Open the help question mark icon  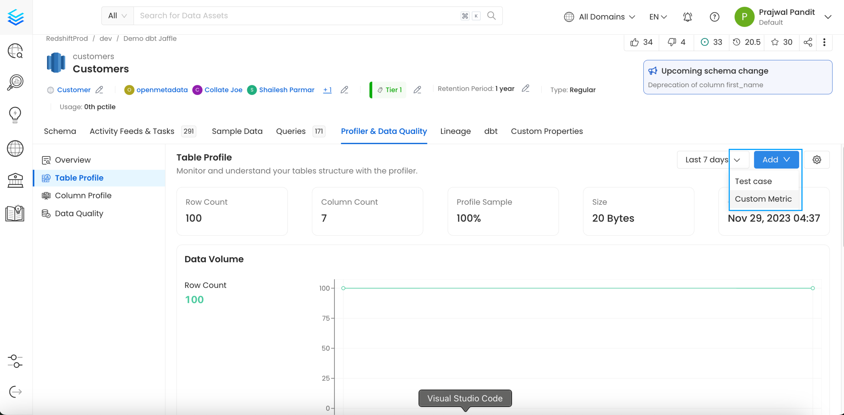pos(715,17)
